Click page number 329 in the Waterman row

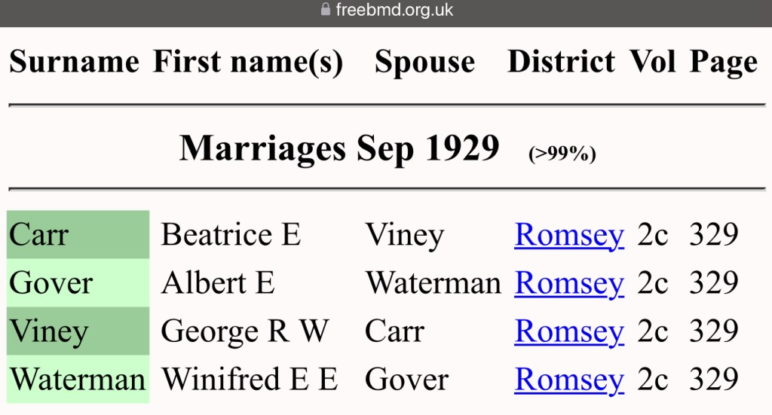(x=713, y=380)
